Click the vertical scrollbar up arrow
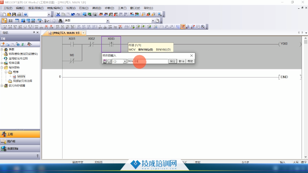 pyautogui.click(x=306, y=38)
